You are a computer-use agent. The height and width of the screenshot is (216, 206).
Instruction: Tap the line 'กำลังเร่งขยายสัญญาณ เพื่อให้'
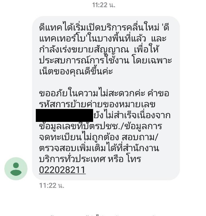[x=99, y=49]
